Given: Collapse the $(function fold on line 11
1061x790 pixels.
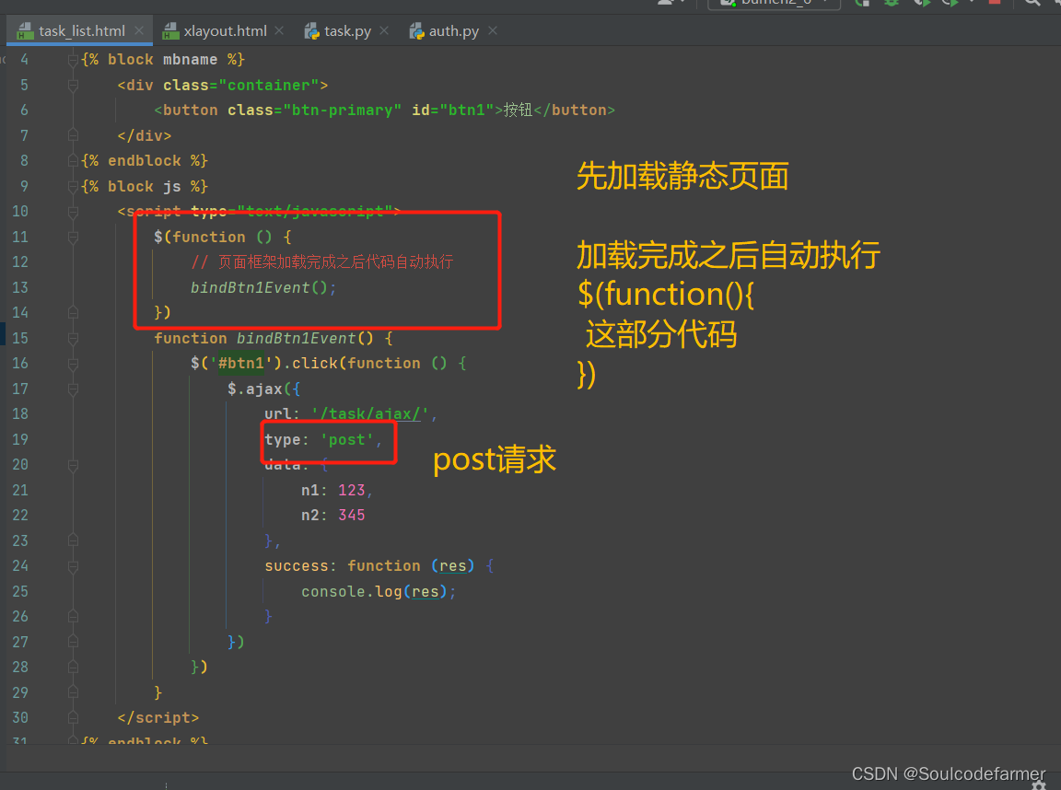Looking at the screenshot, I should click(x=73, y=238).
